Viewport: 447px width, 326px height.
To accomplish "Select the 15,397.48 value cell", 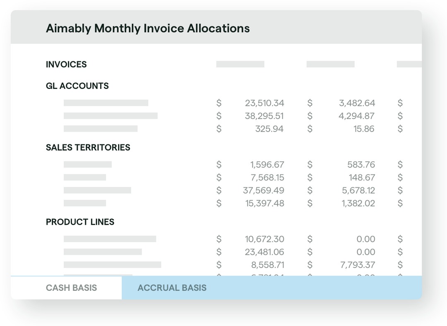I will click(264, 203).
